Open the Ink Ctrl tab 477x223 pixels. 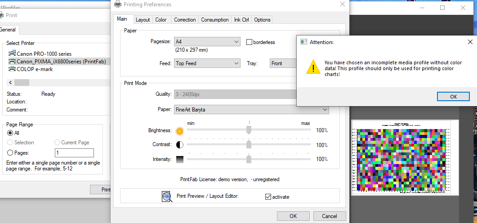241,20
